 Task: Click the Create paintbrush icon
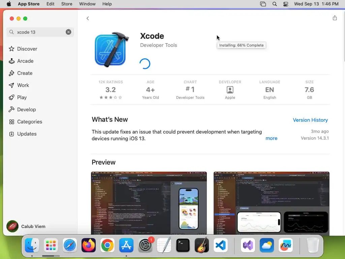click(x=11, y=73)
